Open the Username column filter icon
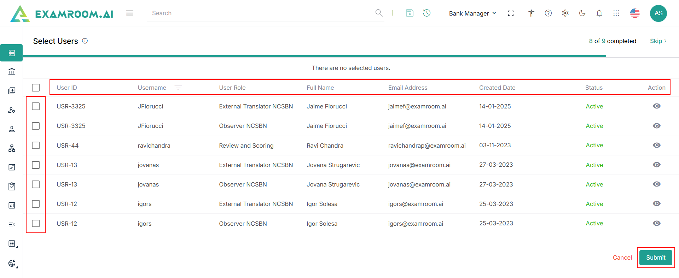Image resolution: width=679 pixels, height=278 pixels. point(178,87)
